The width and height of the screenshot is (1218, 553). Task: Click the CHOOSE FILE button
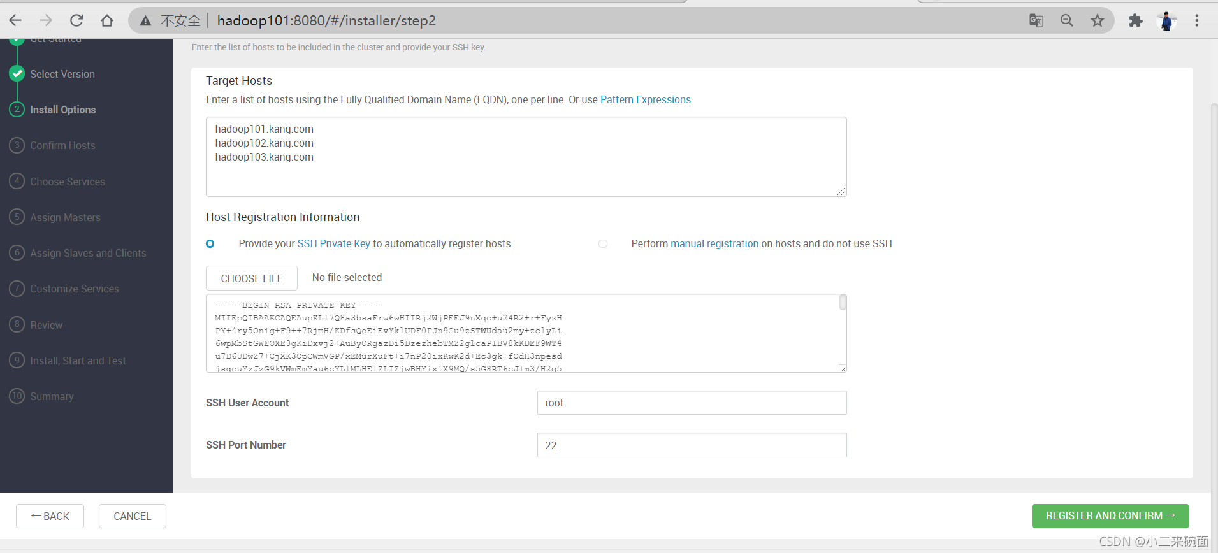tap(252, 278)
